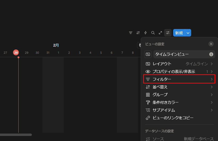Viewport: 218px width, 141px height.
Task: Click the タイムラインビュー name input field
Action: (181, 54)
